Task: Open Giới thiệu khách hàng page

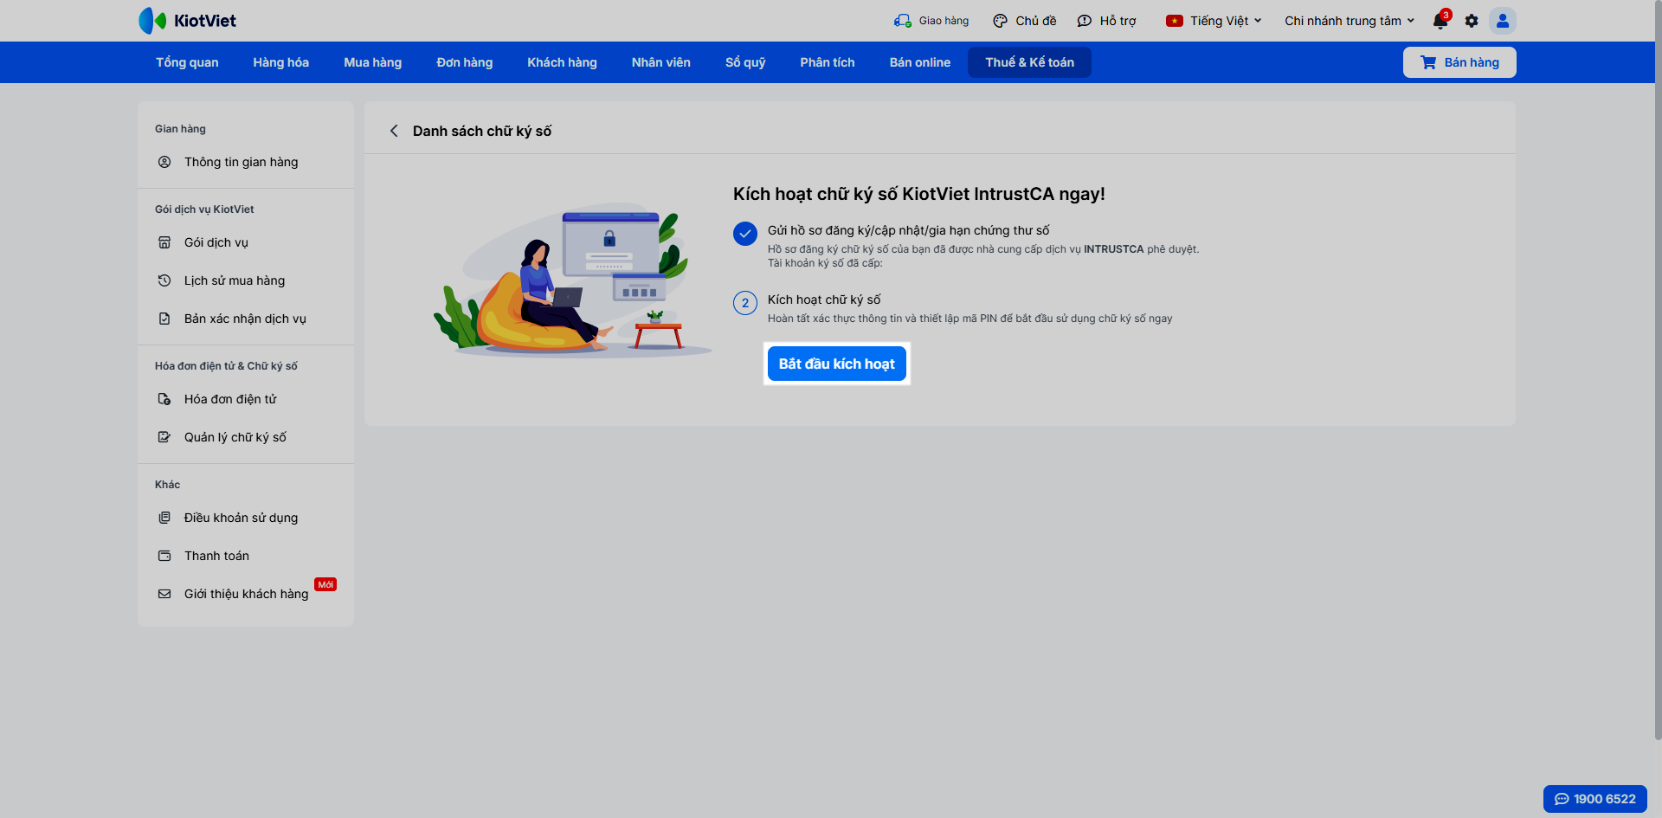Action: (x=246, y=594)
